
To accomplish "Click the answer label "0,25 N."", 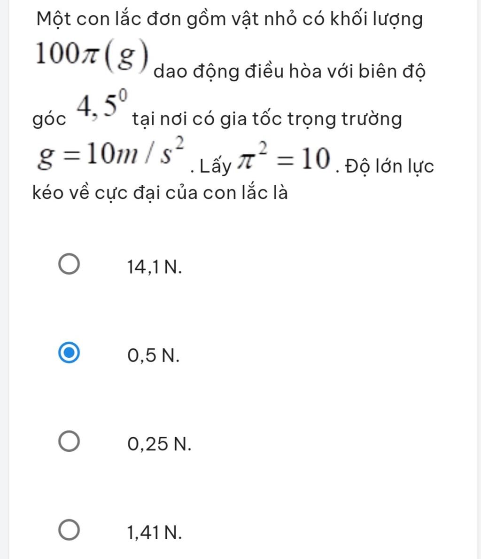I will [159, 444].
